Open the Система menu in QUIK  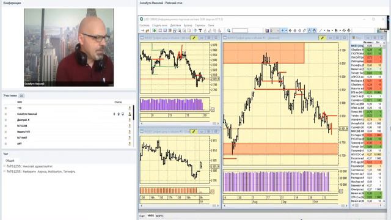point(144,26)
